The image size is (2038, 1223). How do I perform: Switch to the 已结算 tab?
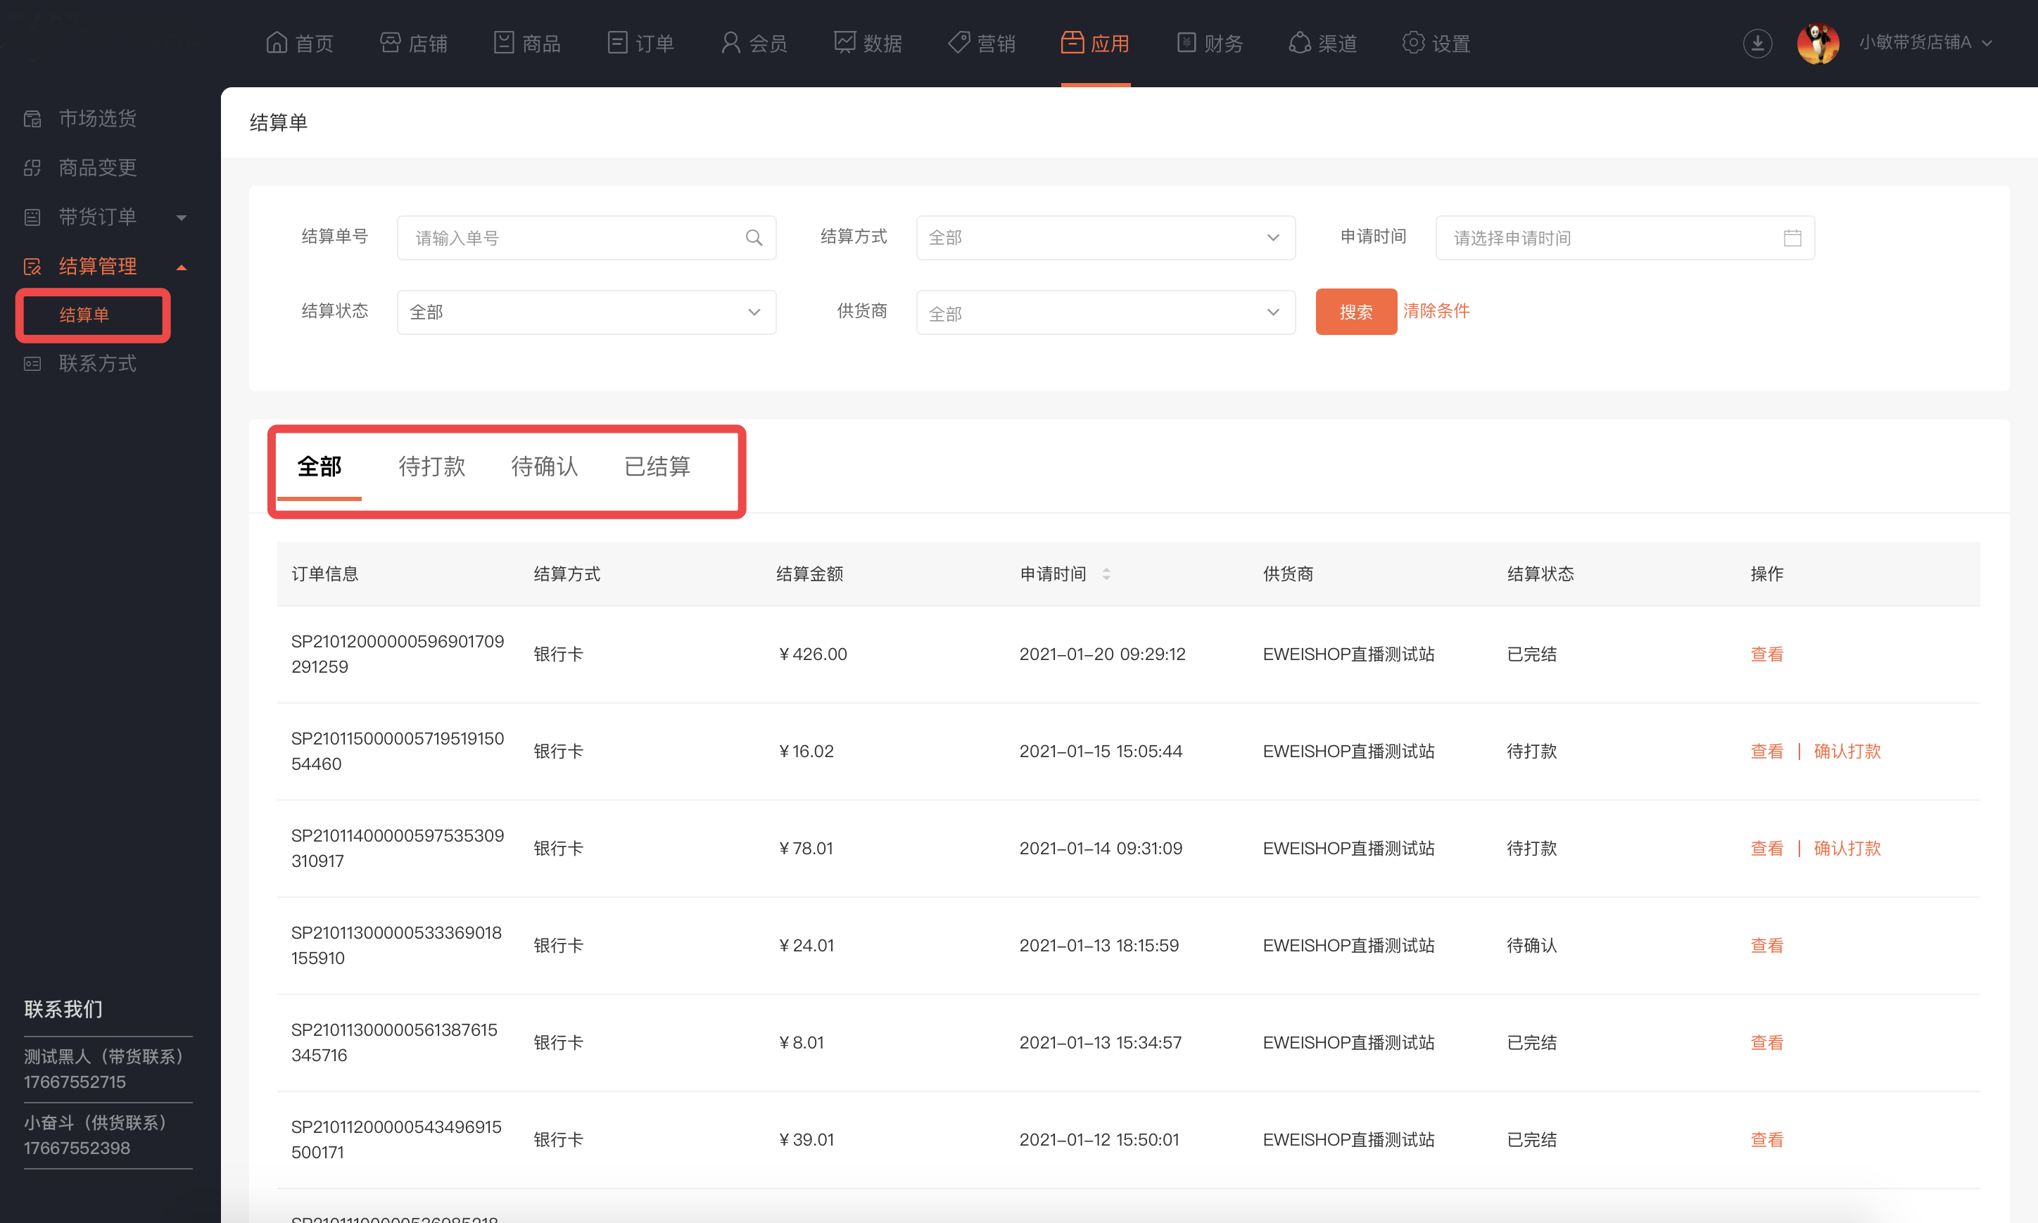657,467
